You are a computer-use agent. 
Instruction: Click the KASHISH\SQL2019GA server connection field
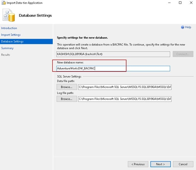point(113,54)
